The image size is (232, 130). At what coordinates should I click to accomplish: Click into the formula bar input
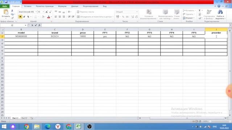point(135,25)
